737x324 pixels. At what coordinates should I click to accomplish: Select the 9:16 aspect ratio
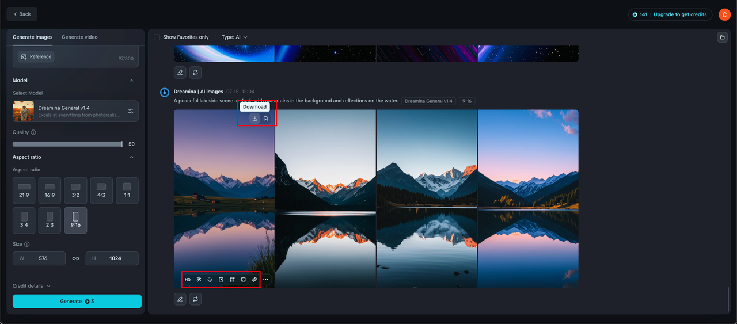coord(75,220)
